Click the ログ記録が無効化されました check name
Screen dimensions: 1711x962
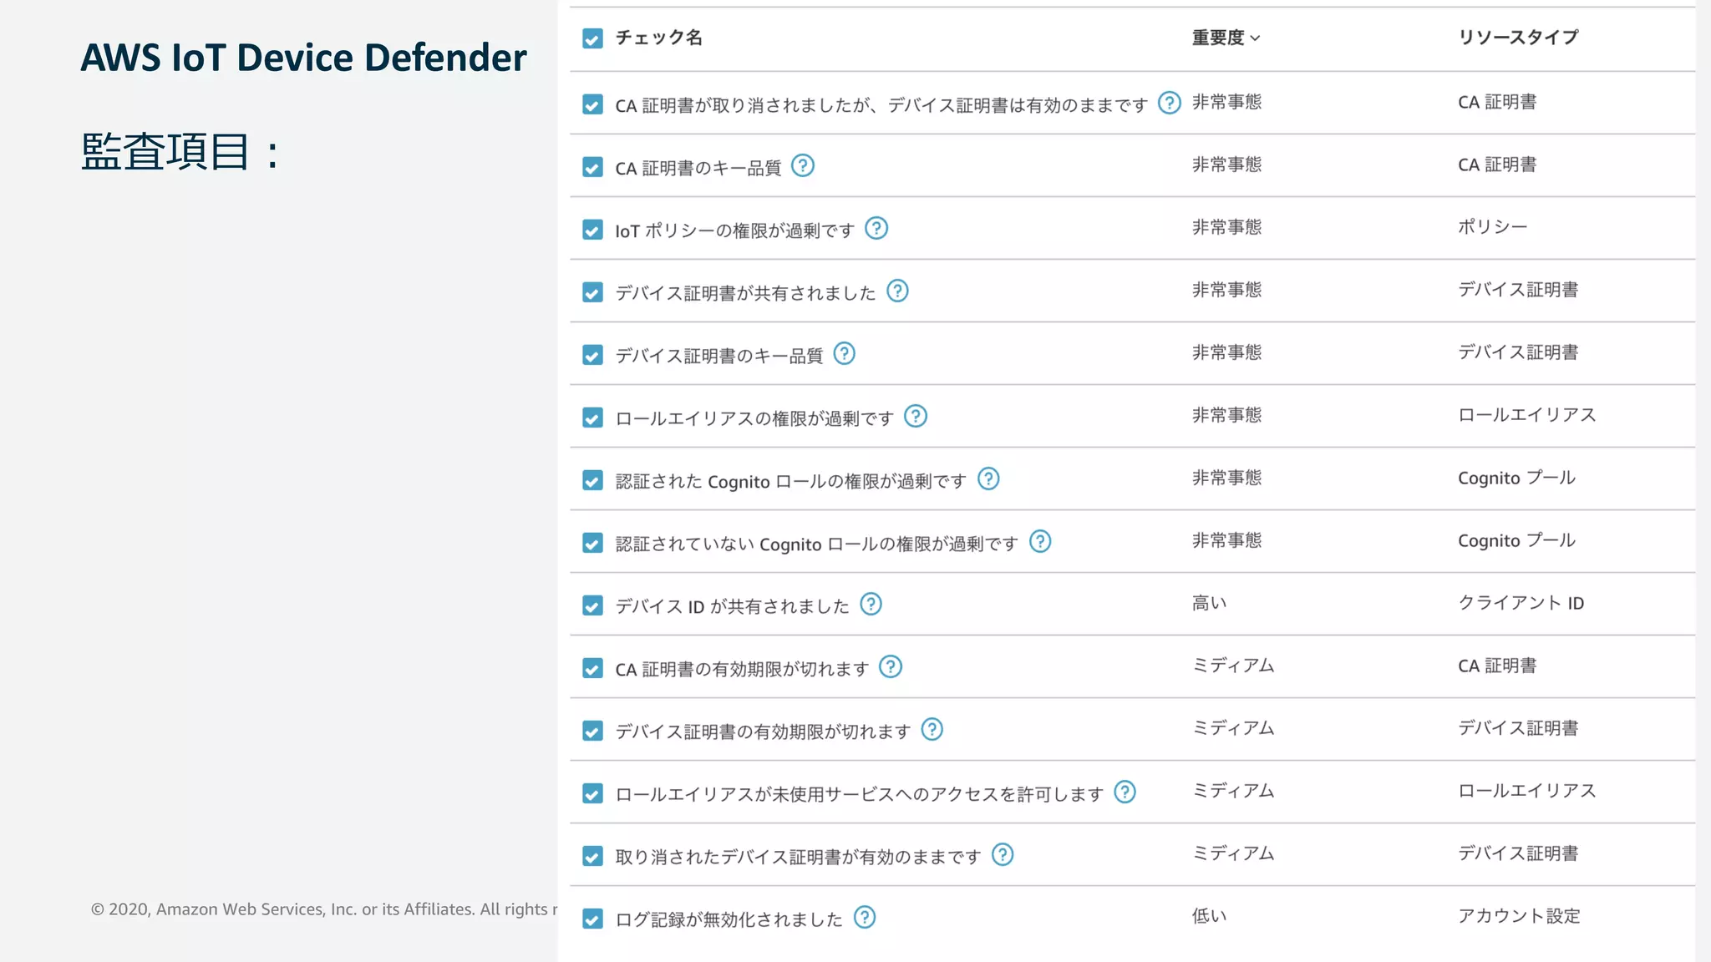point(729,919)
